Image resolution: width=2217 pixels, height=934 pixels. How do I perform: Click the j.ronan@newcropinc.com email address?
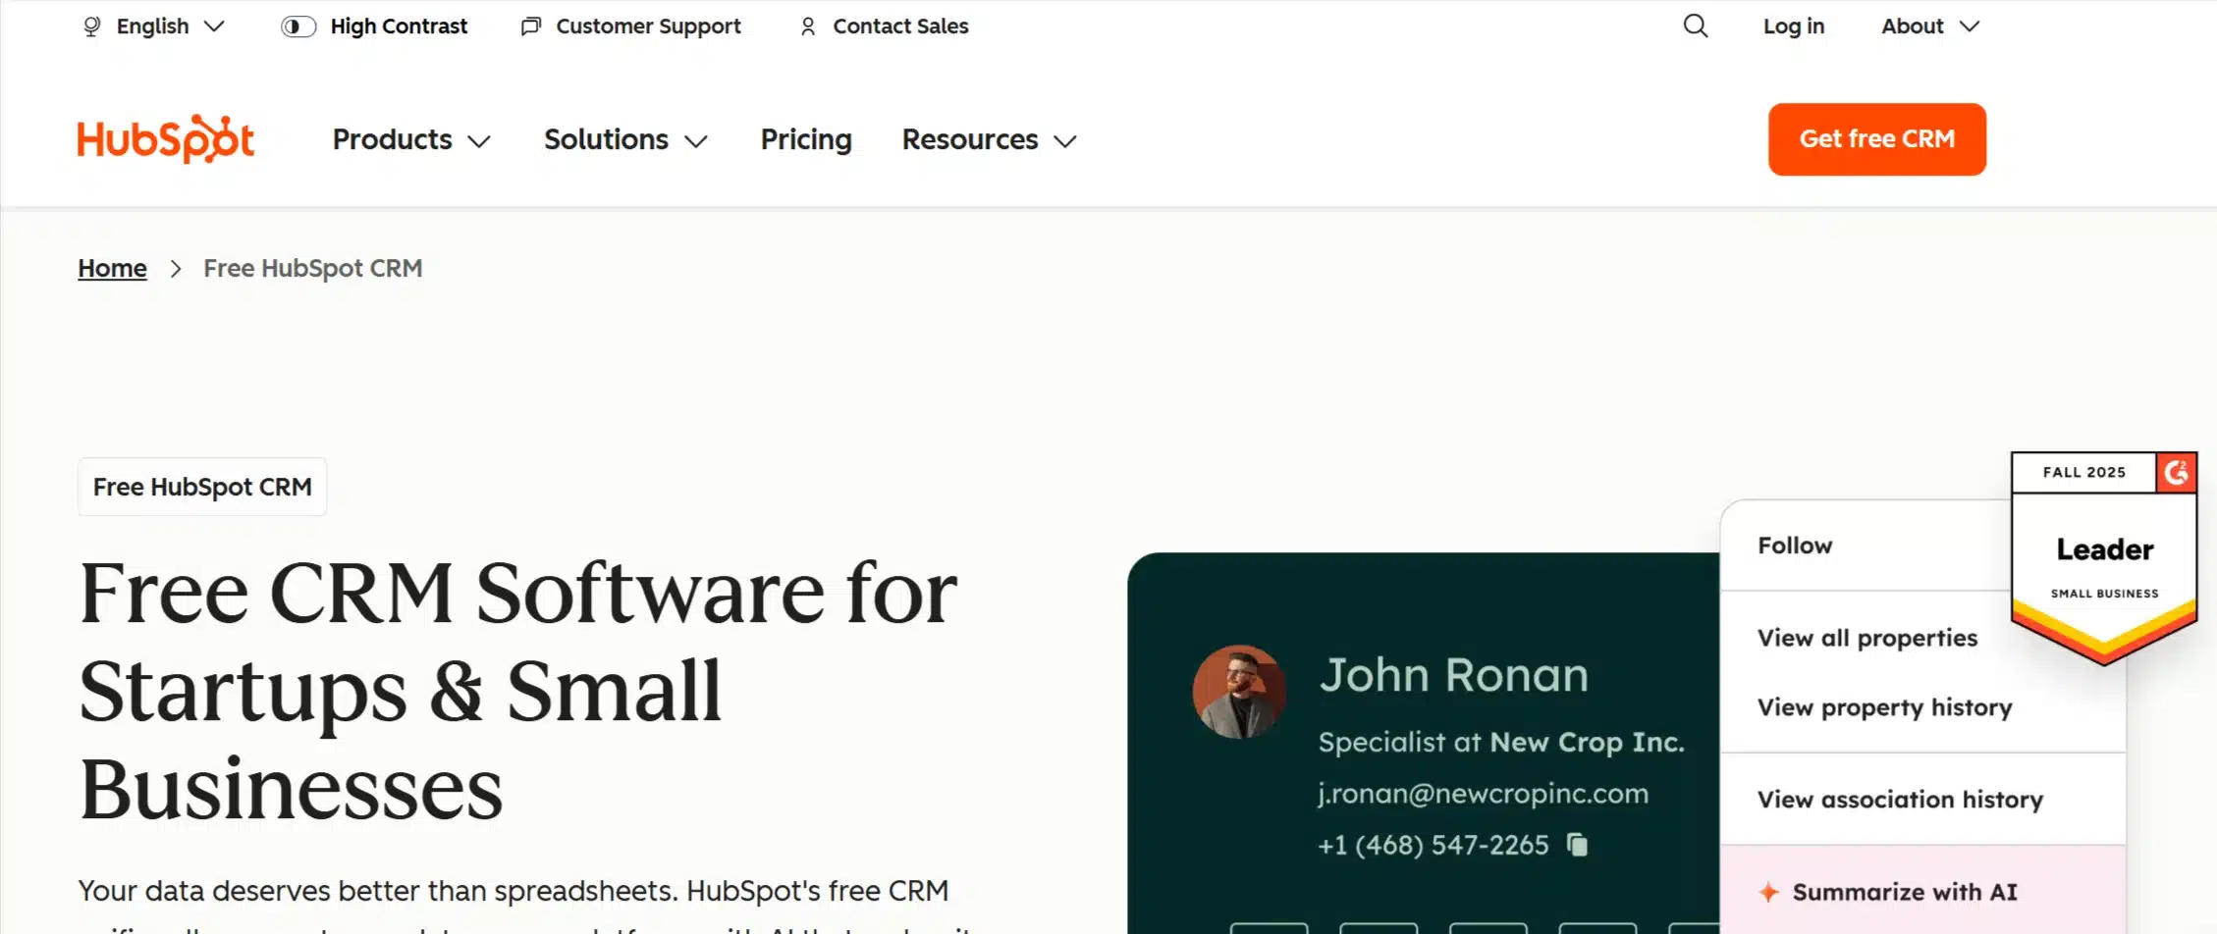tap(1483, 794)
